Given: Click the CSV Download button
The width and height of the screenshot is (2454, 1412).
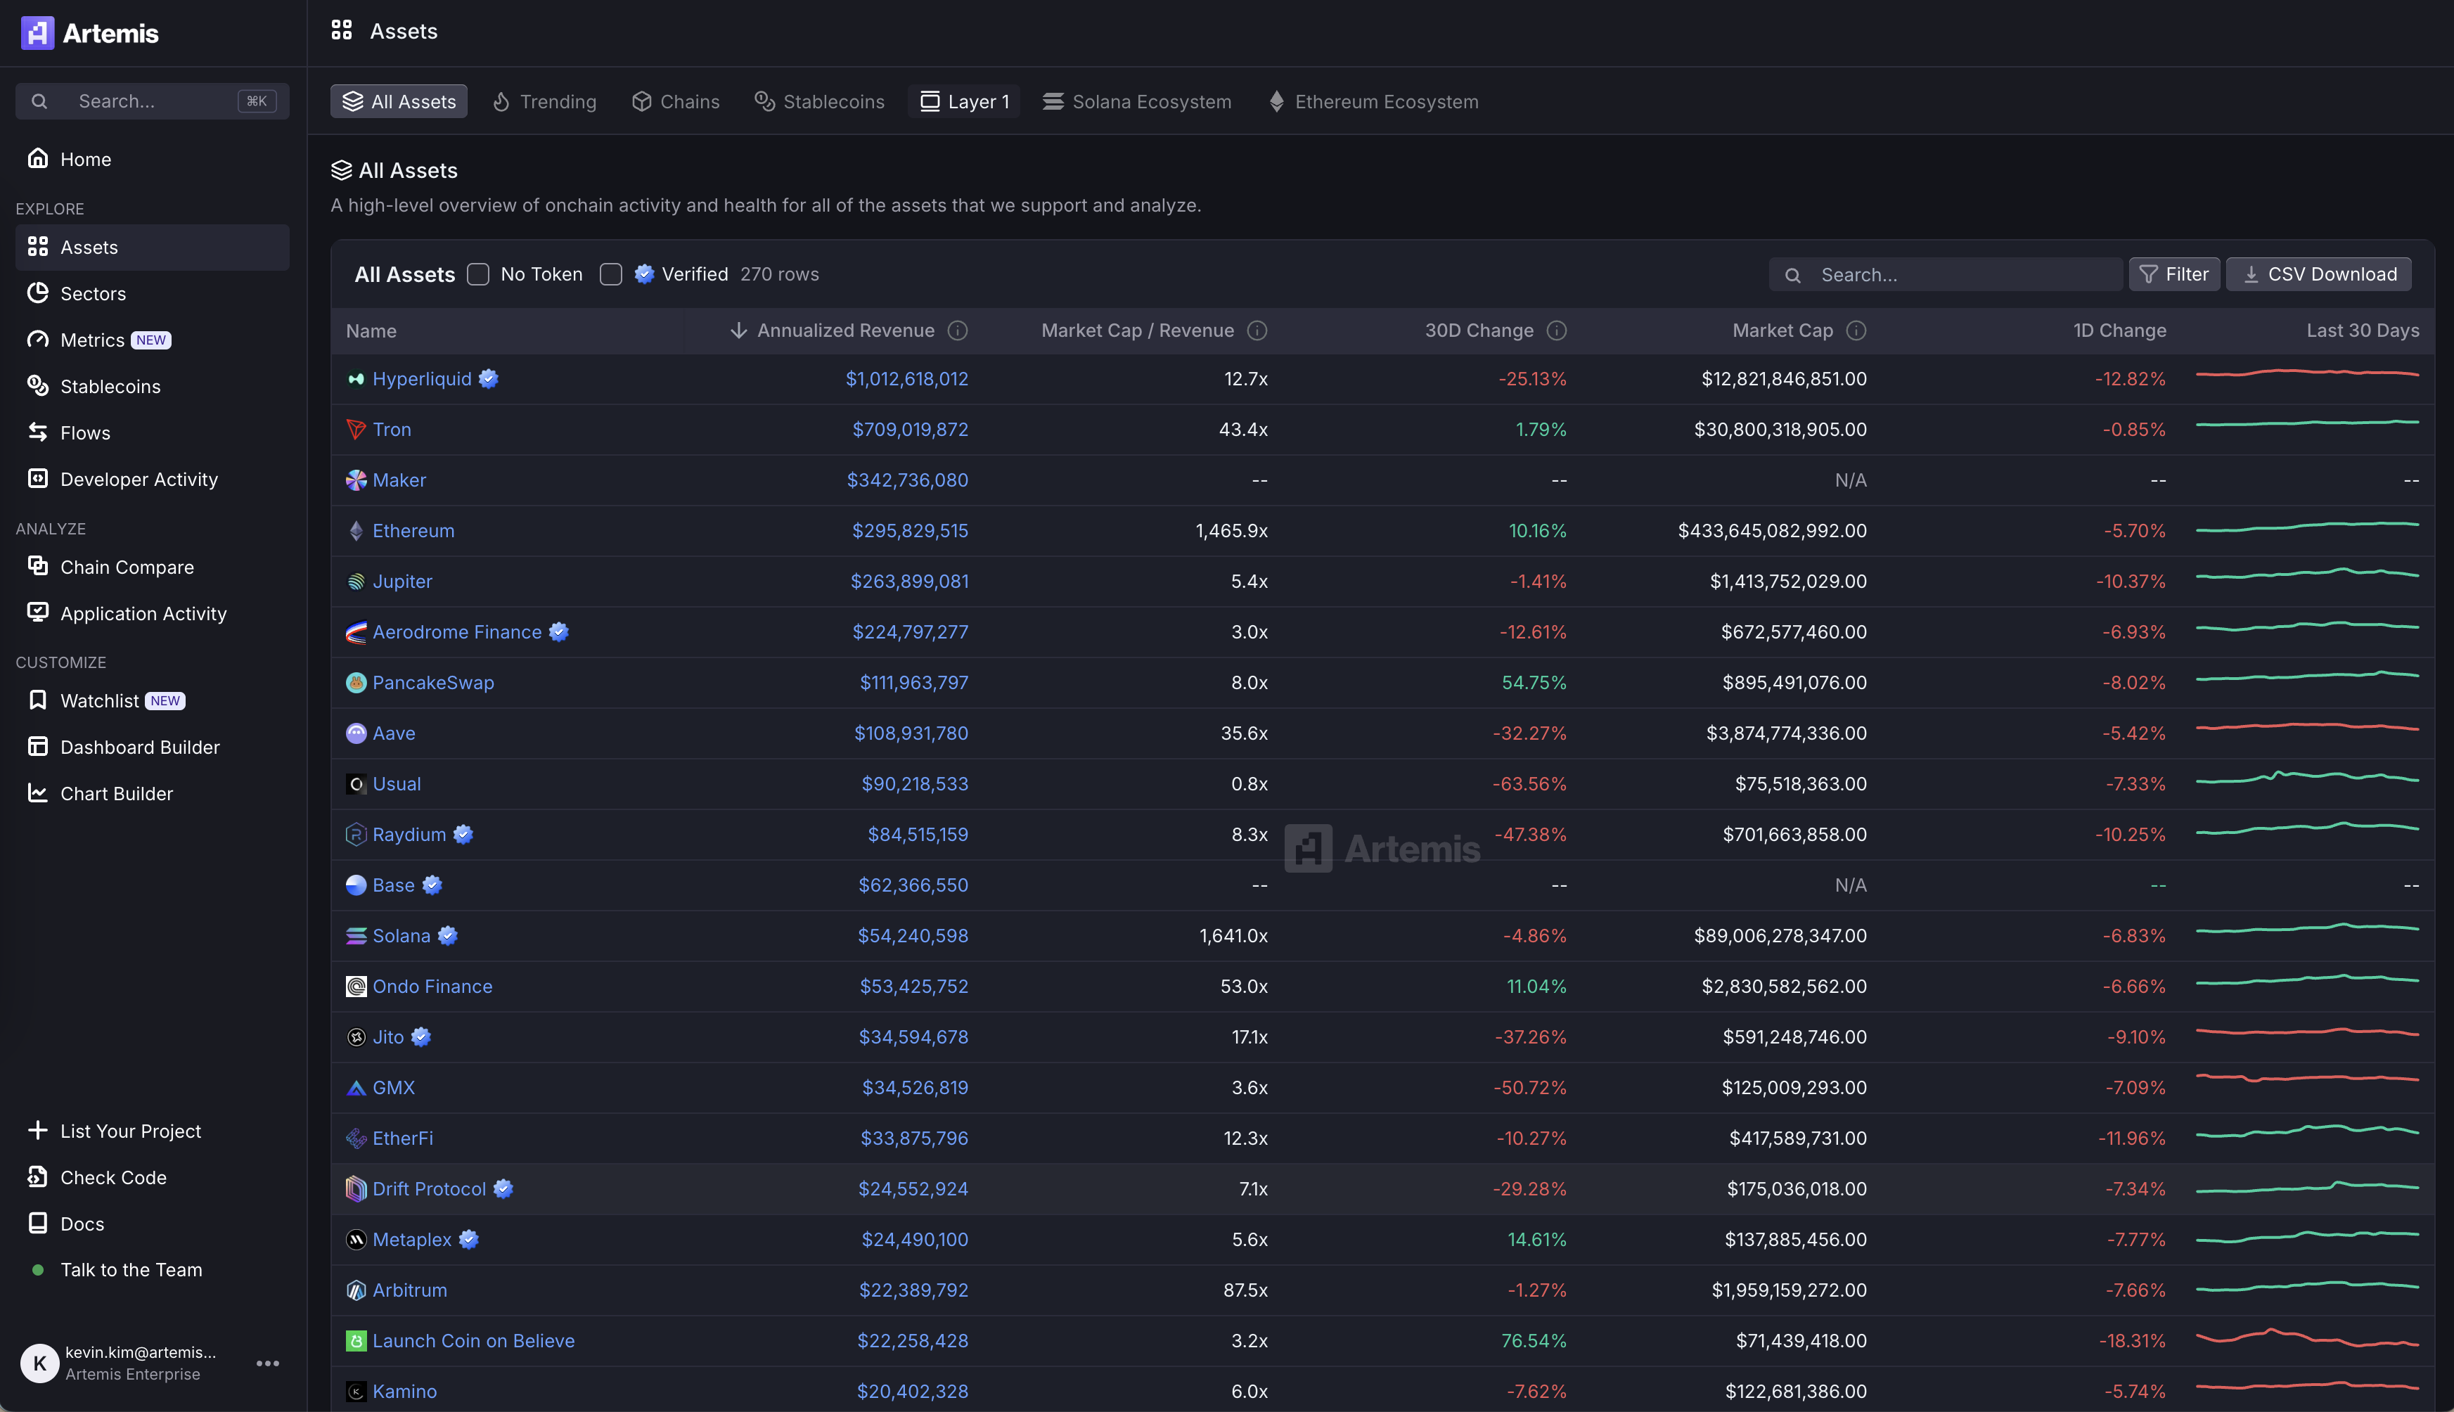Looking at the screenshot, I should [2318, 274].
